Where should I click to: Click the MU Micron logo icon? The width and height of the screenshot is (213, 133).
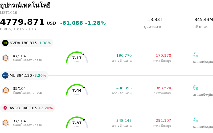[5, 75]
